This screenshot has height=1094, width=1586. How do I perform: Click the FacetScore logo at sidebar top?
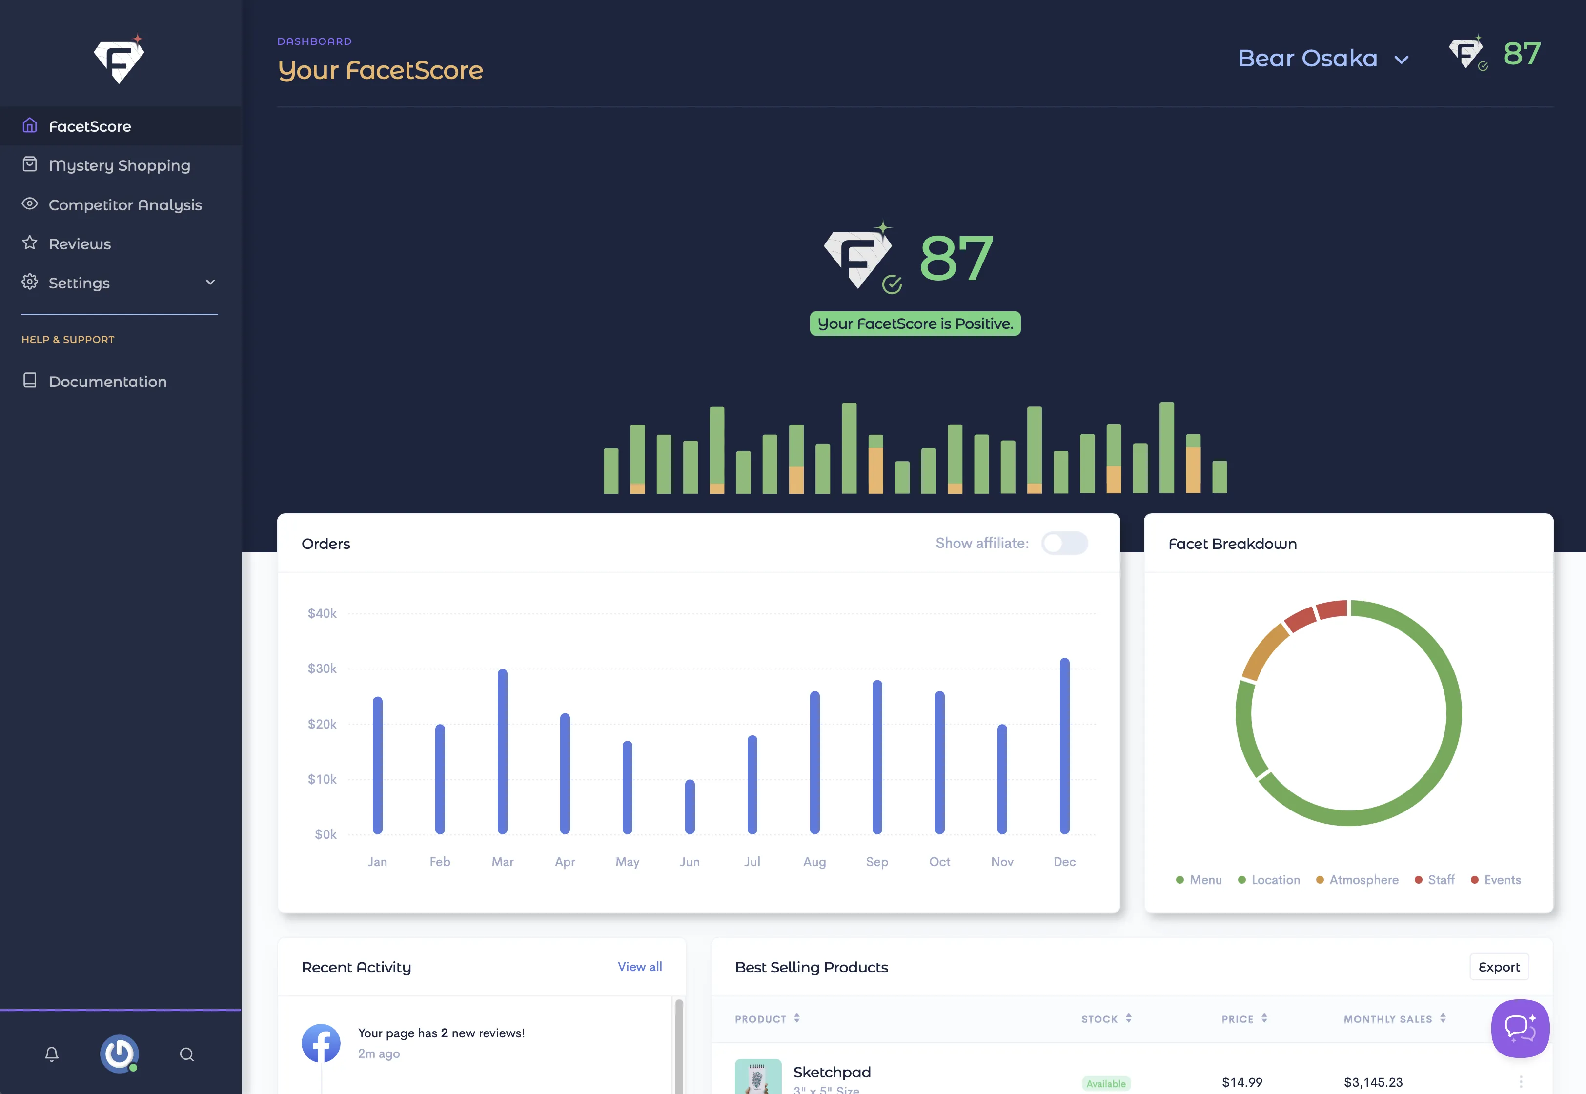click(x=119, y=60)
